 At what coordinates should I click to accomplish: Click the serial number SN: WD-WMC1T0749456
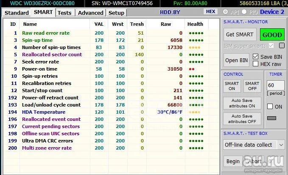[x=122, y=3]
